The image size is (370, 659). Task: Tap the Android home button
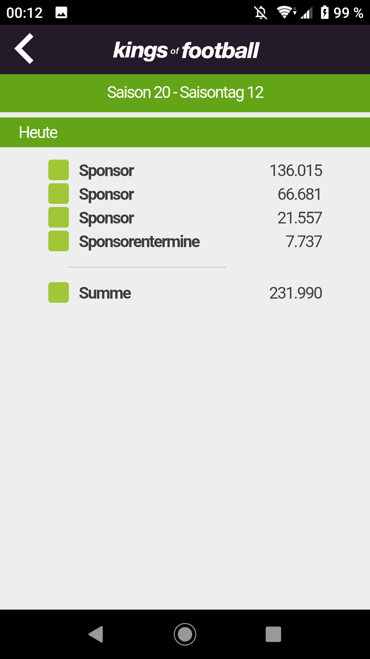tap(185, 634)
